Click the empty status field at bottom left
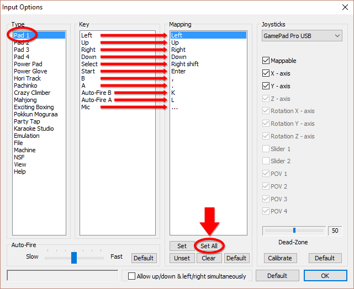354x289 pixels. point(62,275)
